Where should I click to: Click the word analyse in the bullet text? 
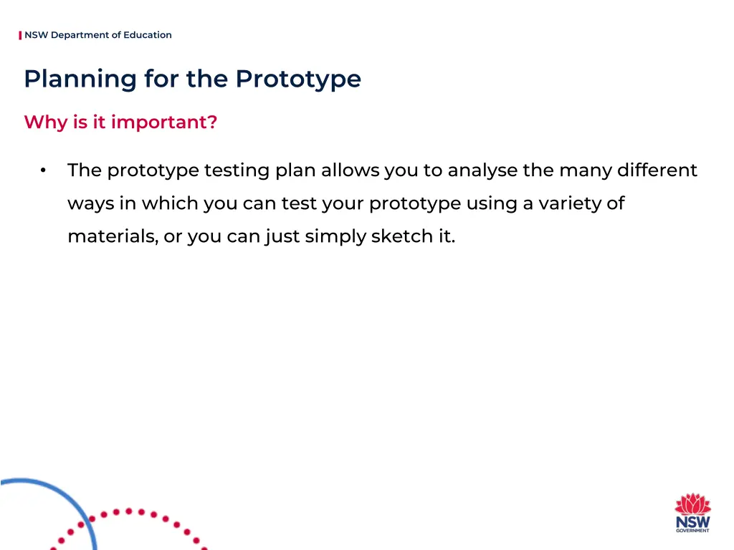point(482,170)
